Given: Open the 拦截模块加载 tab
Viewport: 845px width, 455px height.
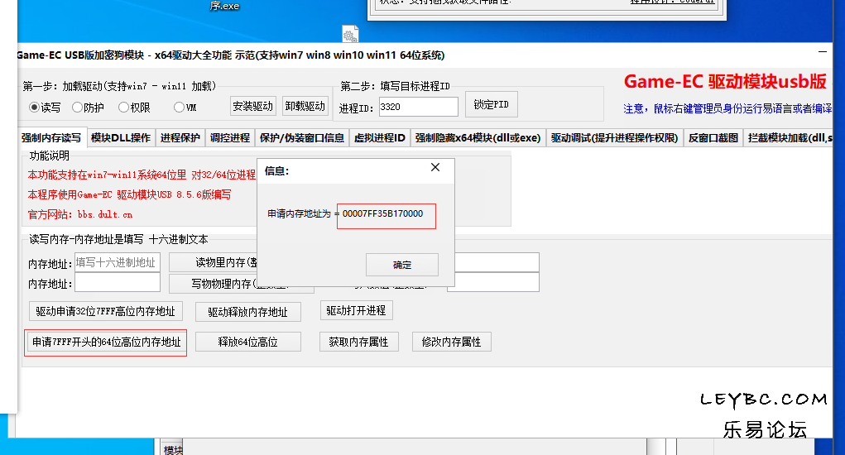Looking at the screenshot, I should pos(789,138).
